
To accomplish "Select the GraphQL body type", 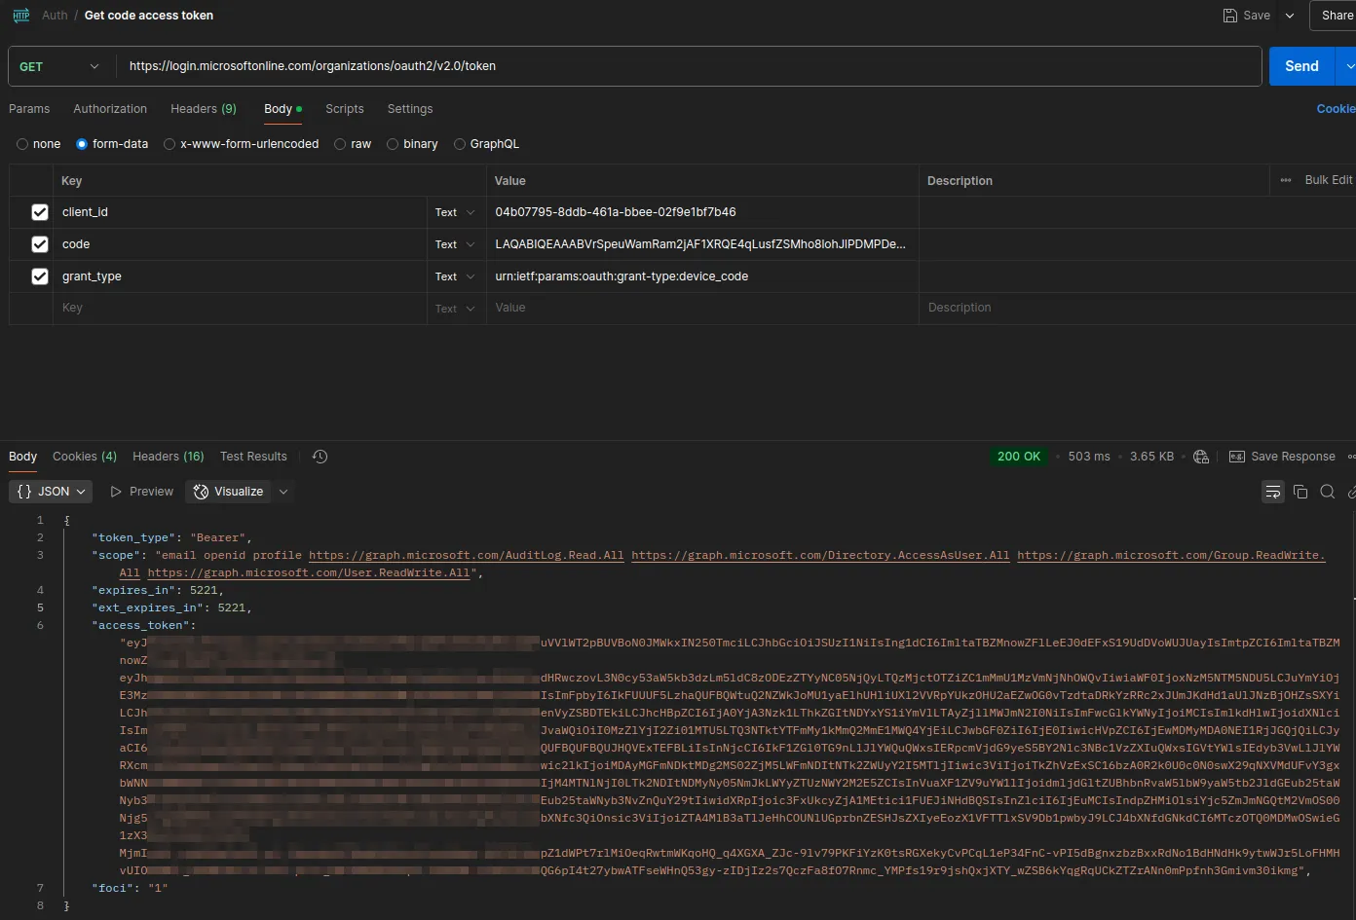I will pyautogui.click(x=460, y=144).
